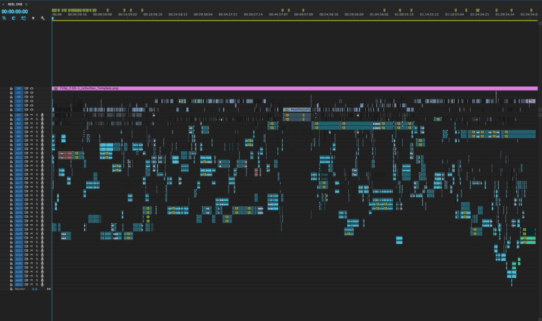Close the REEL ONE sequence tab

pyautogui.click(x=3, y=4)
